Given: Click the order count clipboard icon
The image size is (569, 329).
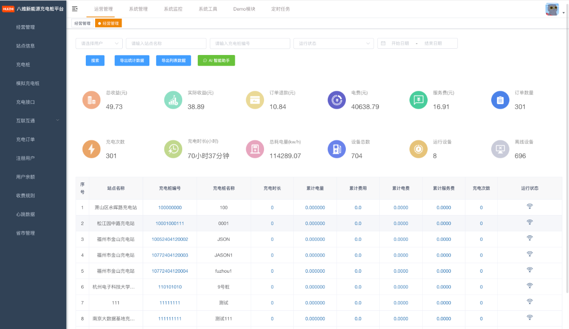Looking at the screenshot, I should (500, 100).
